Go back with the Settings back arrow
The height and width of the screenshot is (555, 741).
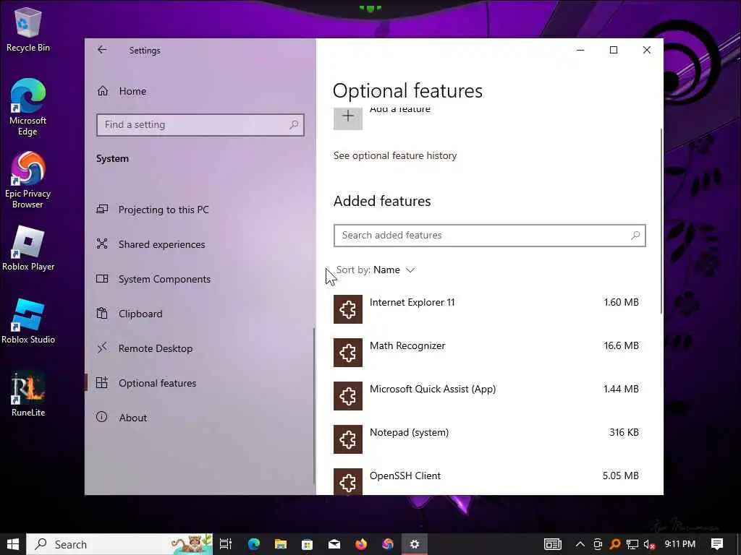point(102,50)
